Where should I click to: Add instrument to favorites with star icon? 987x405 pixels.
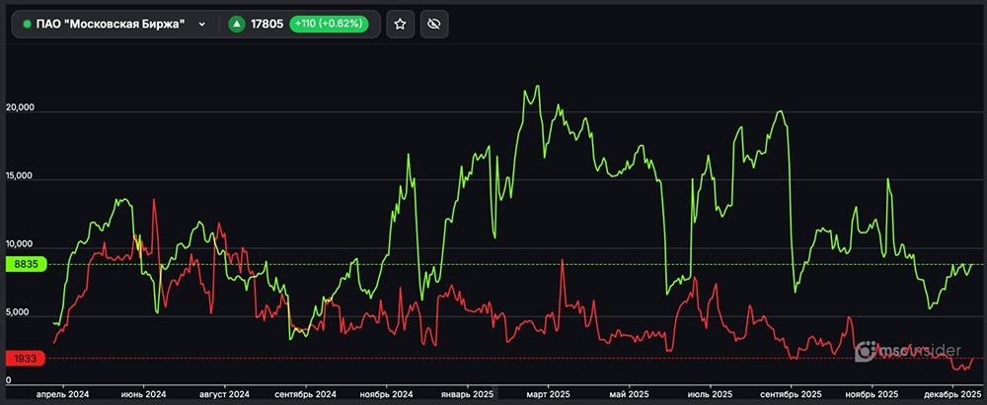[400, 24]
